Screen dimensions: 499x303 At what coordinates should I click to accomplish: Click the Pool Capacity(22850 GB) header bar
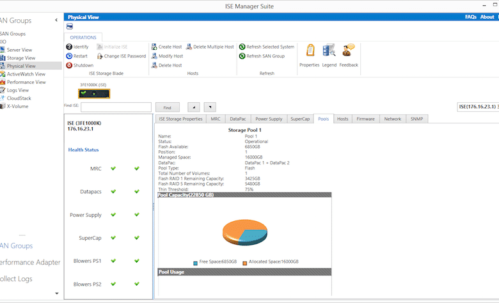(244, 195)
